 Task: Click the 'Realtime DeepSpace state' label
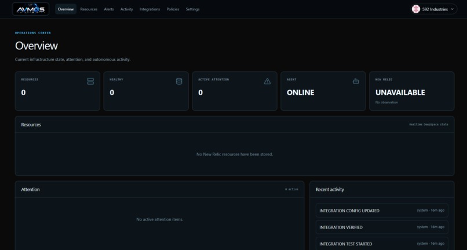429,124
